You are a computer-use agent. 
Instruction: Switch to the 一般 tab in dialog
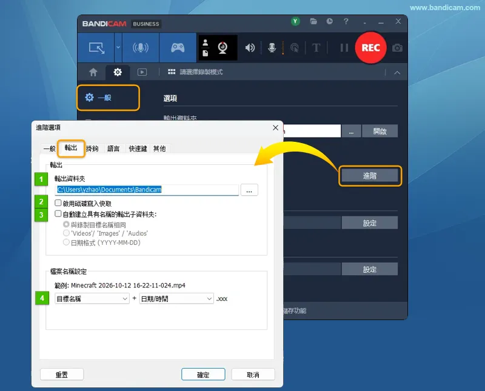point(49,149)
